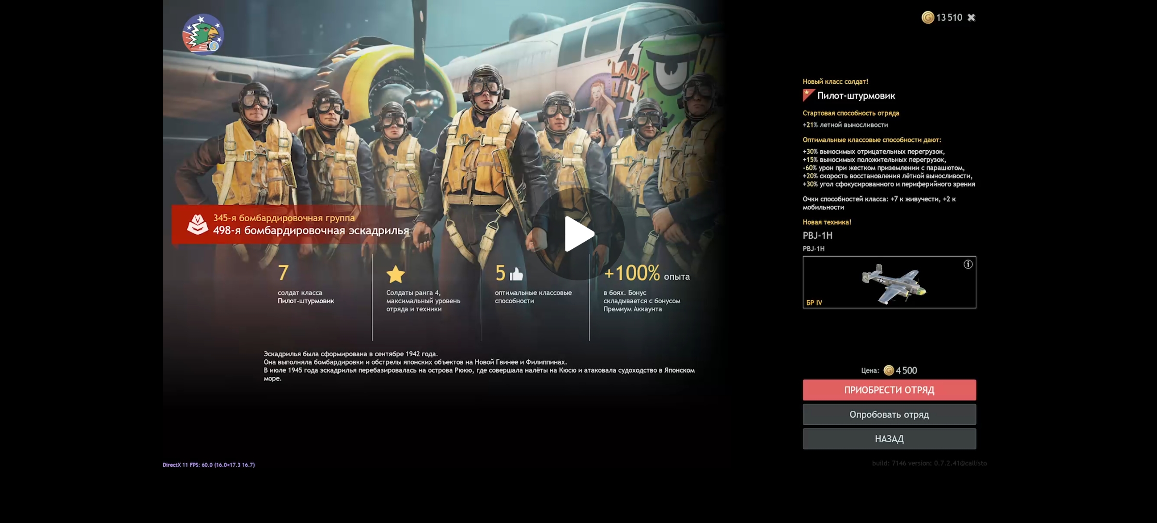Play the squad promo video
Screen dimensions: 1157x523
[579, 234]
